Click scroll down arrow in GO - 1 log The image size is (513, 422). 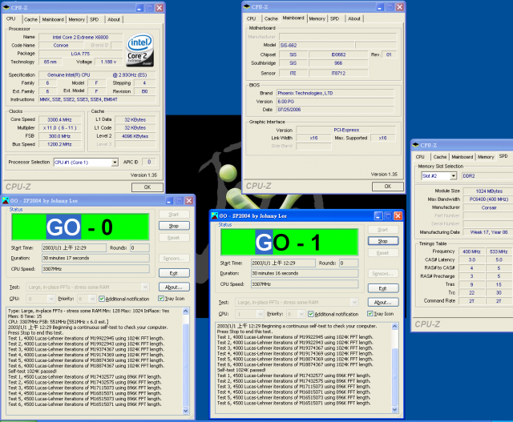pyautogui.click(x=395, y=409)
